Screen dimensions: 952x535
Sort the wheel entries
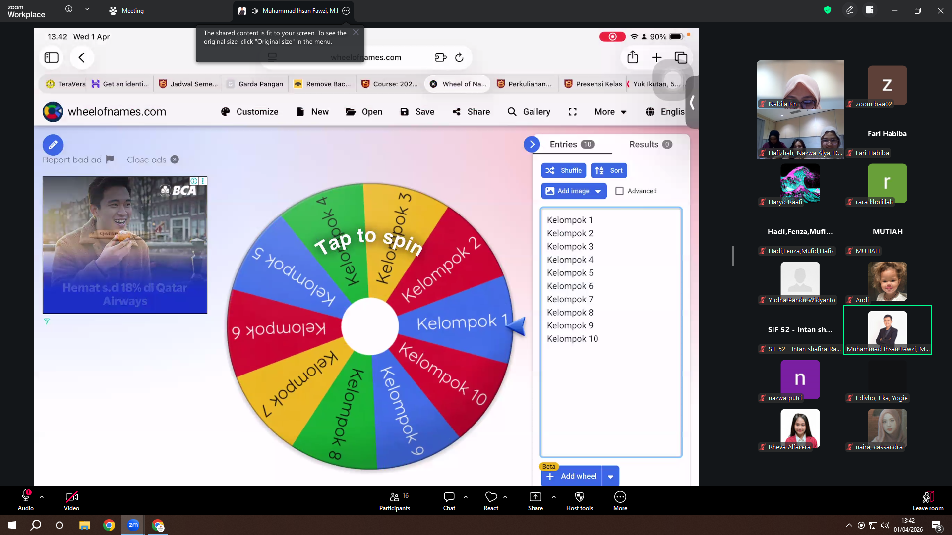[x=609, y=170]
